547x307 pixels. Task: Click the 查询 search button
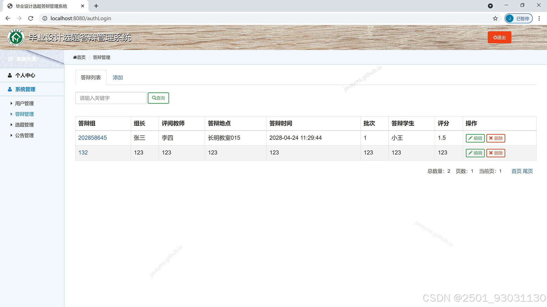(158, 98)
